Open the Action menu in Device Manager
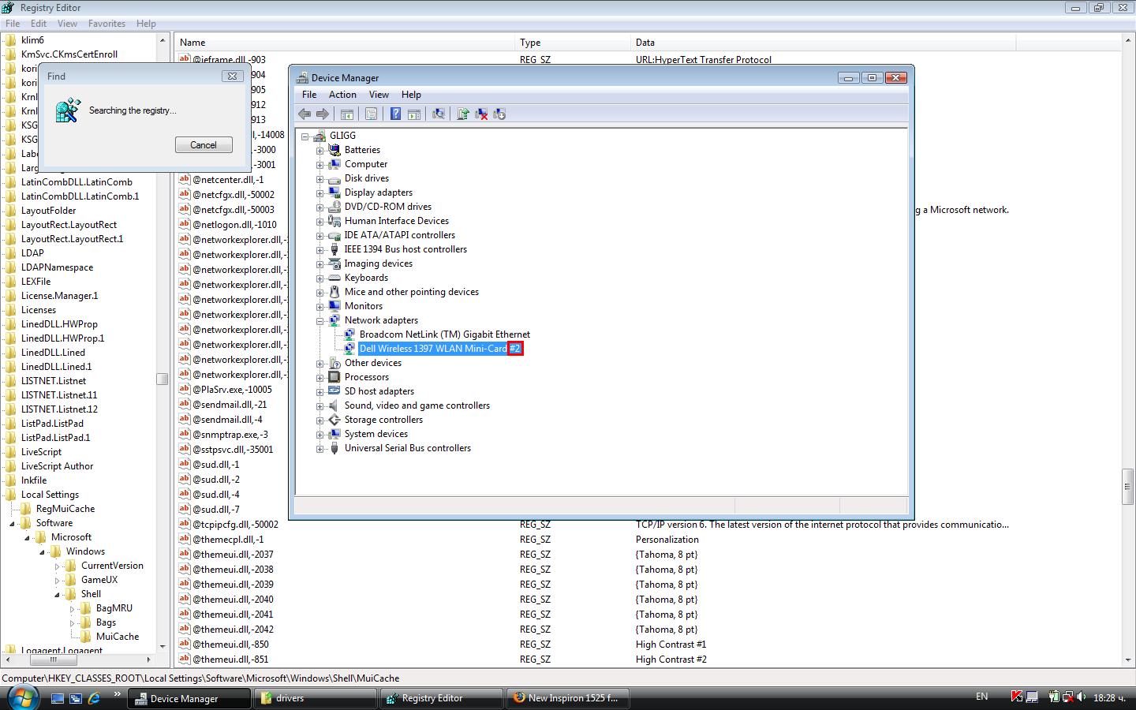Viewport: 1136px width, 710px height. 342,95
